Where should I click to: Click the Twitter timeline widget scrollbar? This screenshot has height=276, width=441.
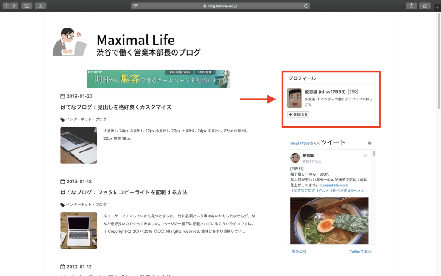tap(374, 153)
